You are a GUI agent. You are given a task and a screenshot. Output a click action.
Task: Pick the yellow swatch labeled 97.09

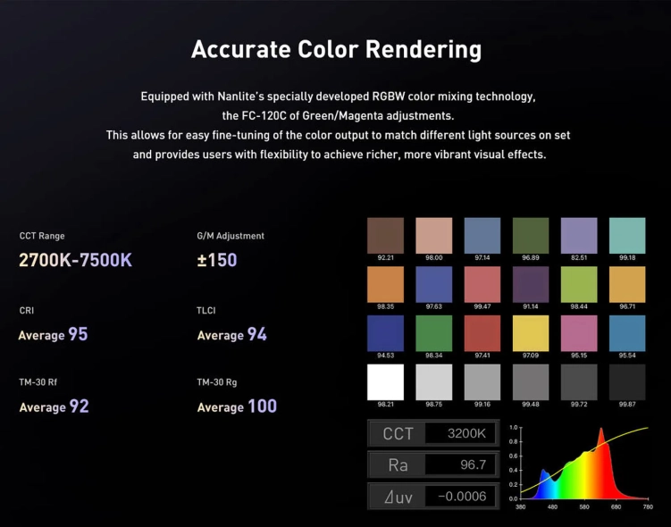pyautogui.click(x=531, y=332)
